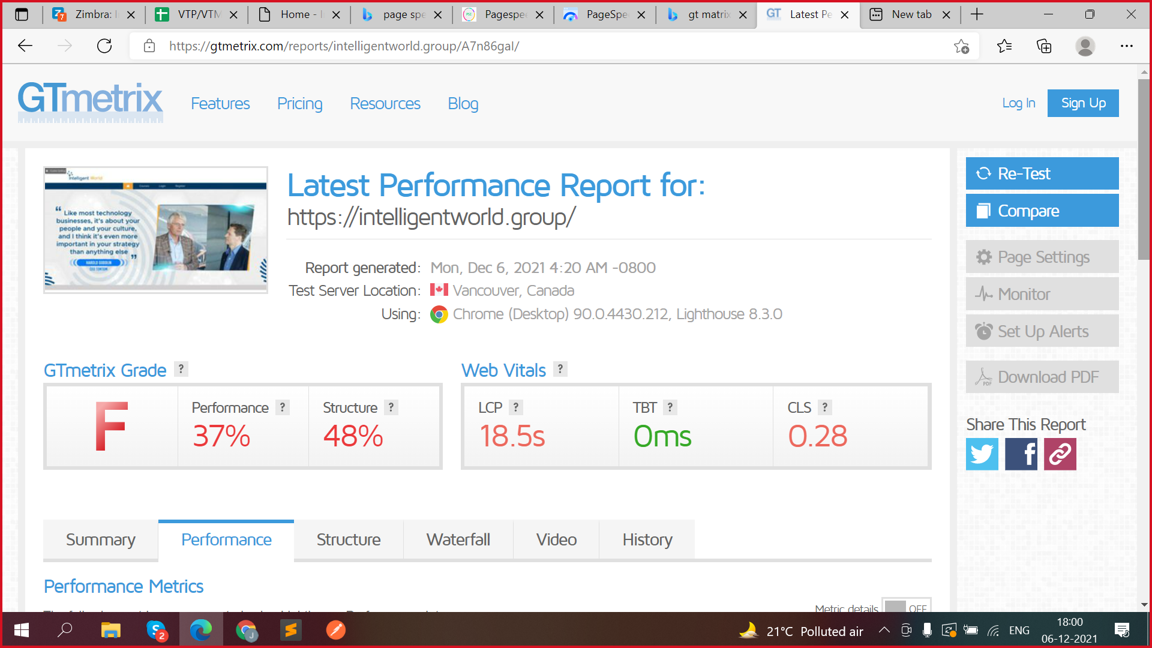The image size is (1152, 648).
Task: Open the Resources navigation link
Action: pos(385,104)
